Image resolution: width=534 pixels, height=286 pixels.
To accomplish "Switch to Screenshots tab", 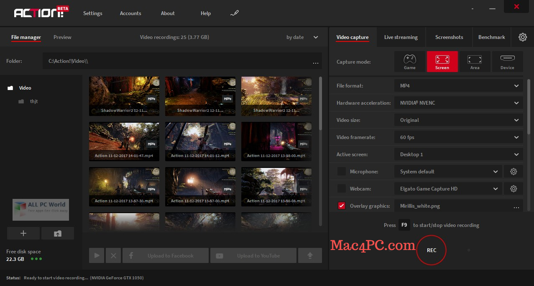I will [449, 37].
